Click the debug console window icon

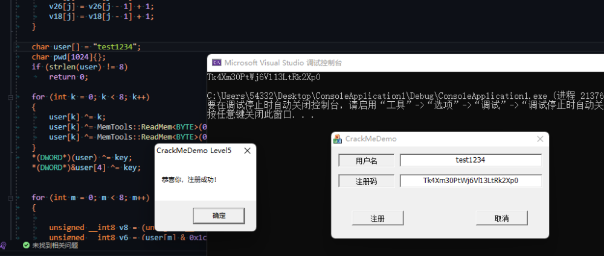coord(215,62)
